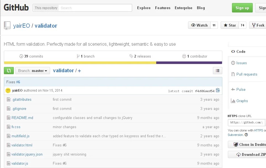Viewport: 266px width, 168px height.
Task: Click Download ZIP button
Action: [x=247, y=154]
